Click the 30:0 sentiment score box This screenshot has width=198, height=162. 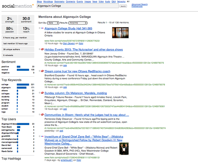point(26,20)
